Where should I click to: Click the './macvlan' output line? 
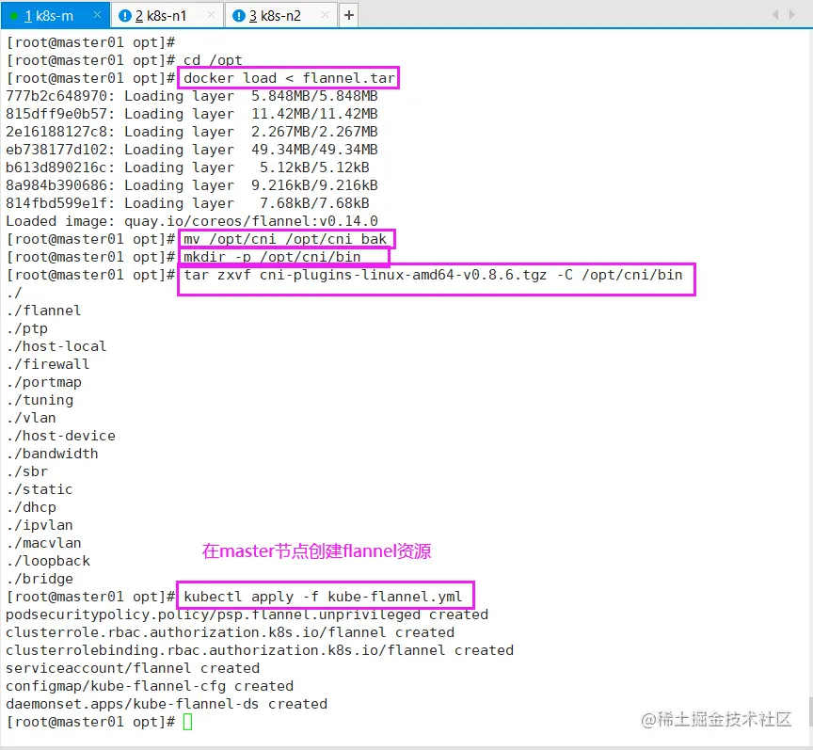(44, 543)
